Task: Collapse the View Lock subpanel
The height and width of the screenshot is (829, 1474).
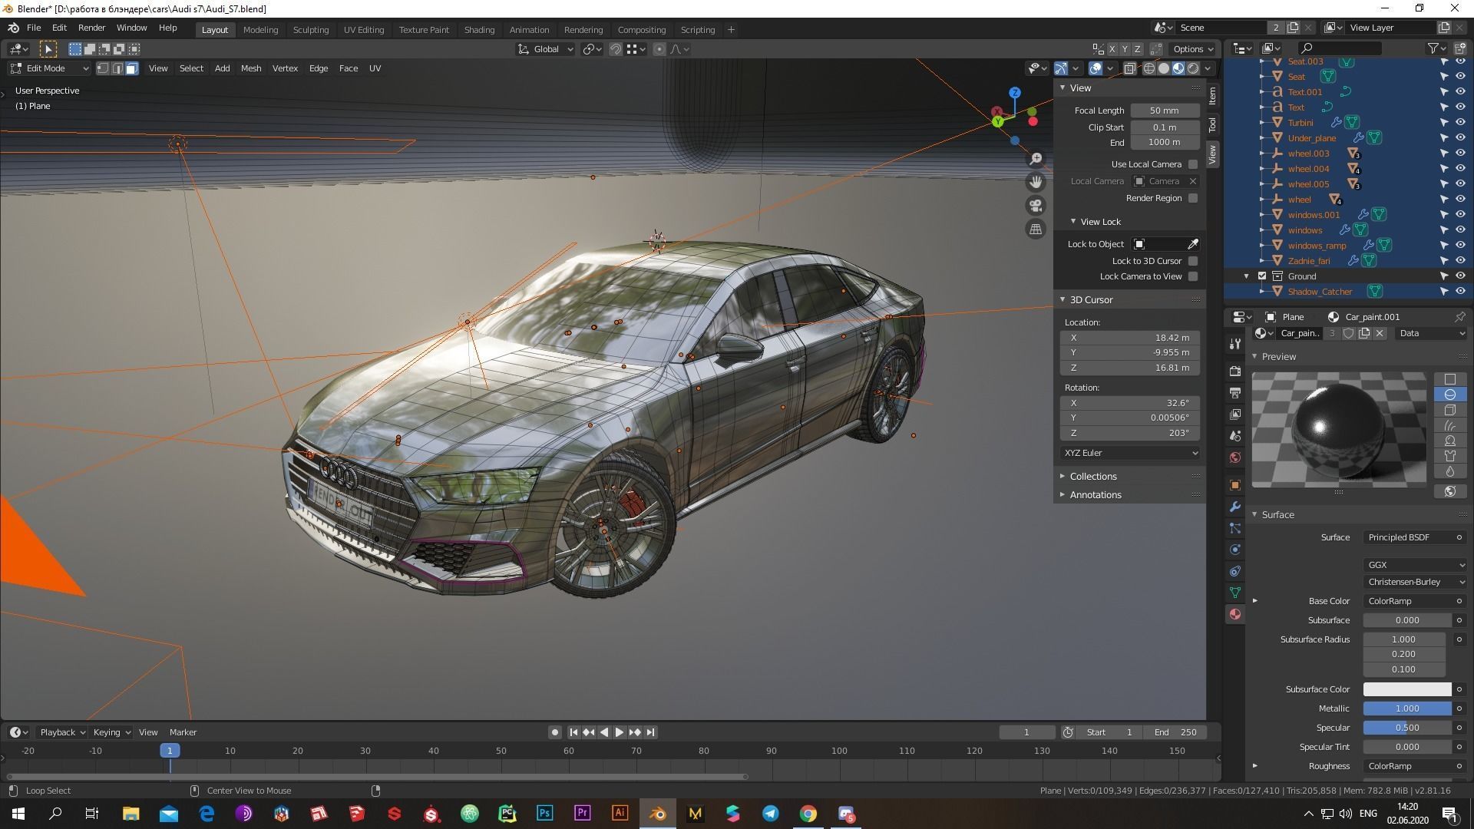Action: pos(1073,222)
